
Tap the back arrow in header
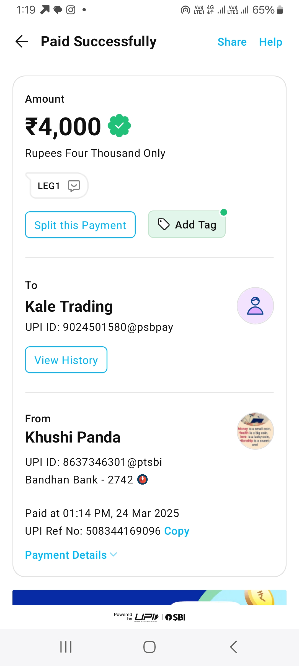click(22, 42)
